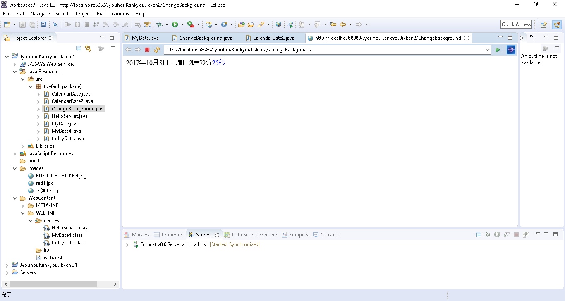Viewport: 565px width, 301px height.
Task: Stop loading the page with red square icon
Action: pyautogui.click(x=147, y=50)
